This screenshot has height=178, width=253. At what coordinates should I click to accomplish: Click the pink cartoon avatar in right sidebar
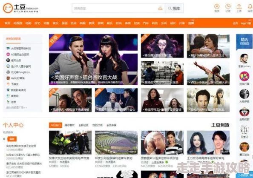244,76
